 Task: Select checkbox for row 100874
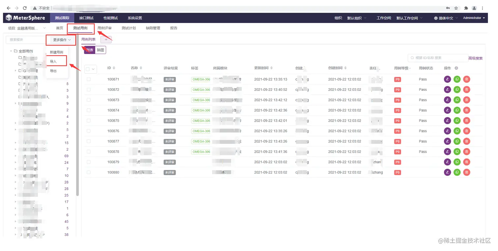[89, 110]
